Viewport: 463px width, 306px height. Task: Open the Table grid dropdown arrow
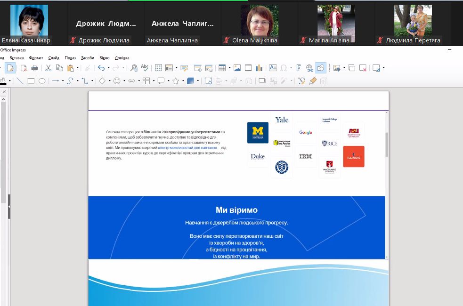click(229, 68)
